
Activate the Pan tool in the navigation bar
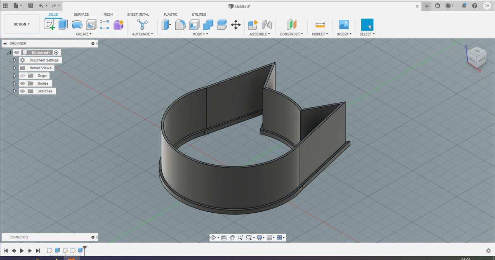pyautogui.click(x=232, y=237)
